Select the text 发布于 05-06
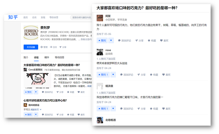This screenshot has height=134, width=219. [x=104, y=34]
